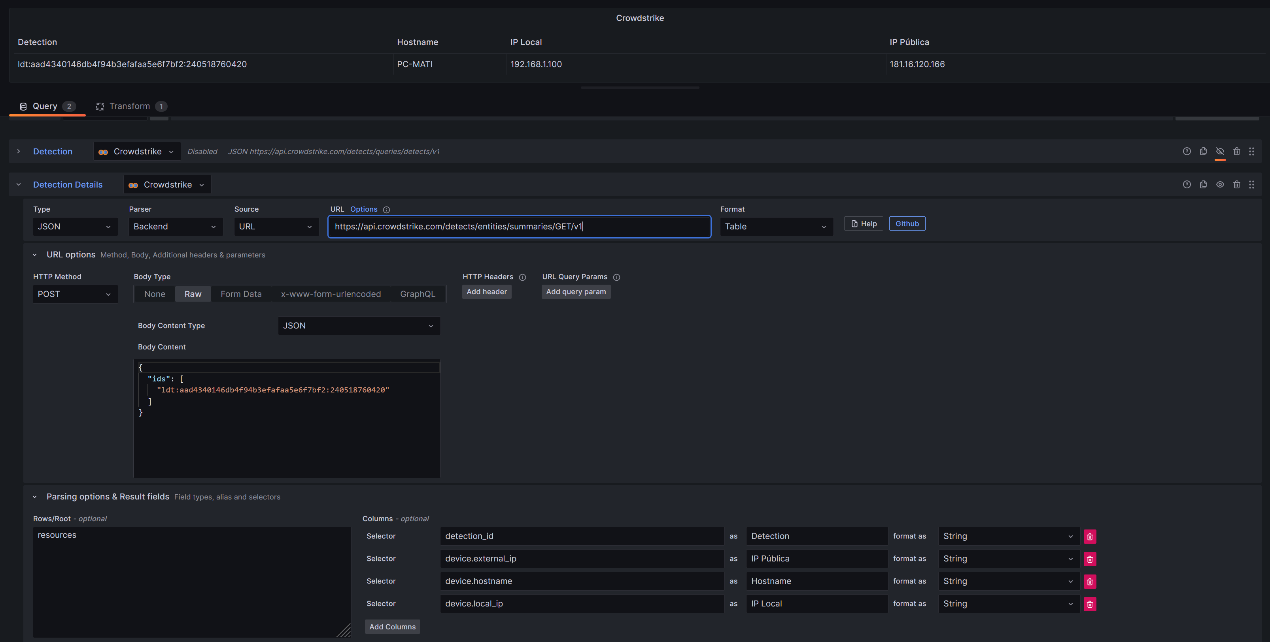Expand the Detection query row
Image resolution: width=1270 pixels, height=642 pixels.
[x=19, y=151]
